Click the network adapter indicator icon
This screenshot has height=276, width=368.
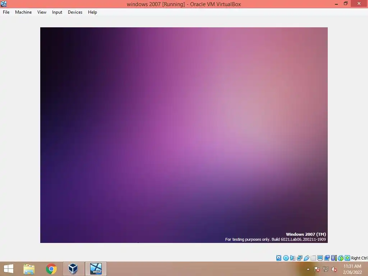click(299, 258)
